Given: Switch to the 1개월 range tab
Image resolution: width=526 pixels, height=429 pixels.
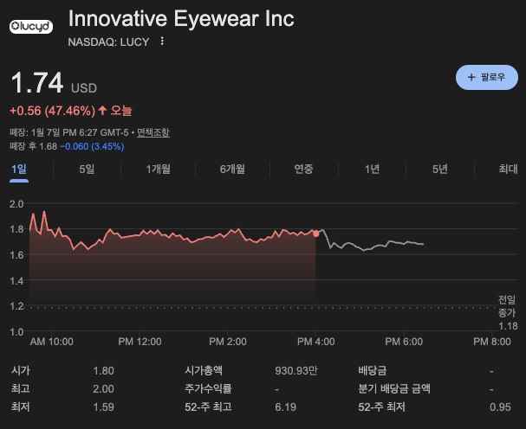Looking at the screenshot, I should 158,170.
